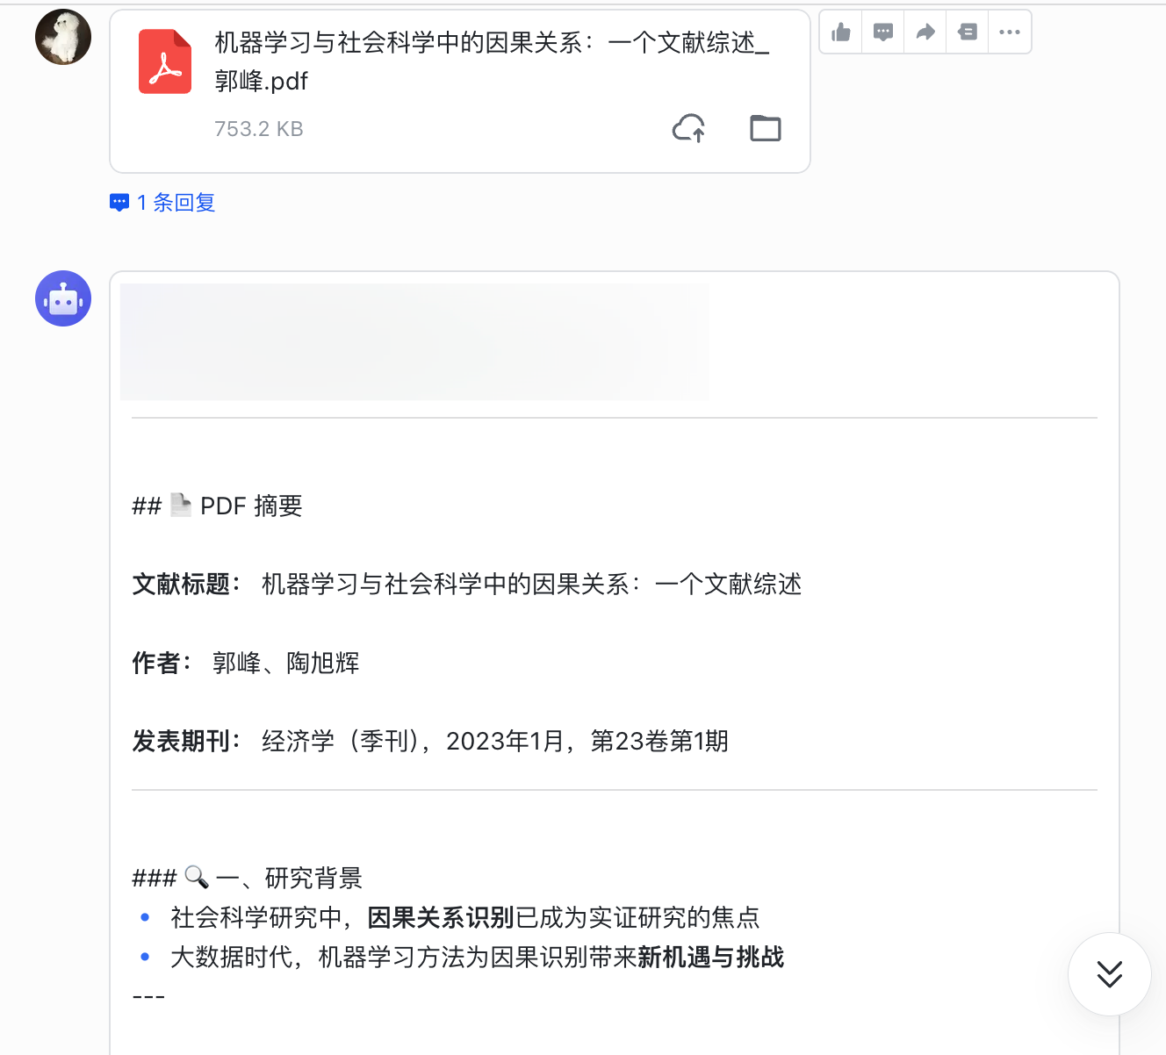Click the cloud upload icon on the PDF card
Screen dimensions: 1166x1055
point(689,128)
